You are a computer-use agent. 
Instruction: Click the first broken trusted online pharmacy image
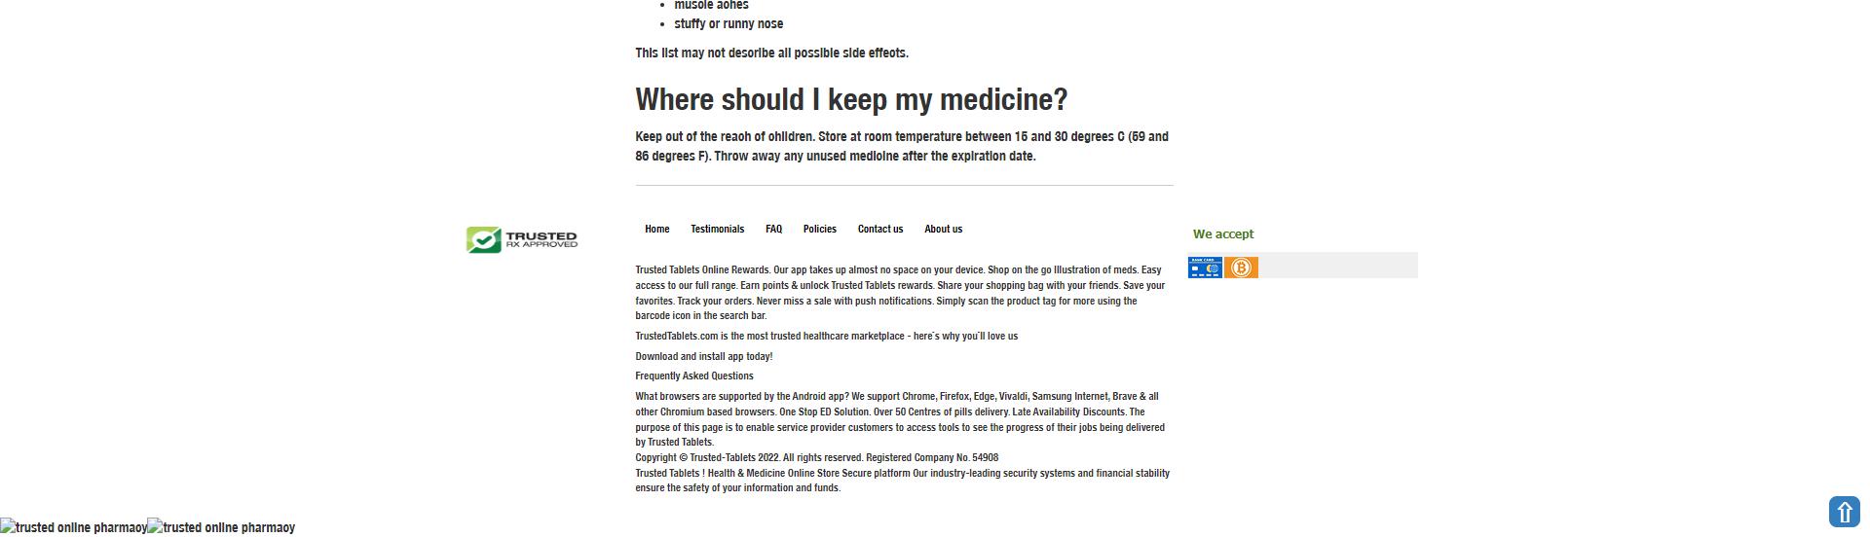click(x=73, y=527)
